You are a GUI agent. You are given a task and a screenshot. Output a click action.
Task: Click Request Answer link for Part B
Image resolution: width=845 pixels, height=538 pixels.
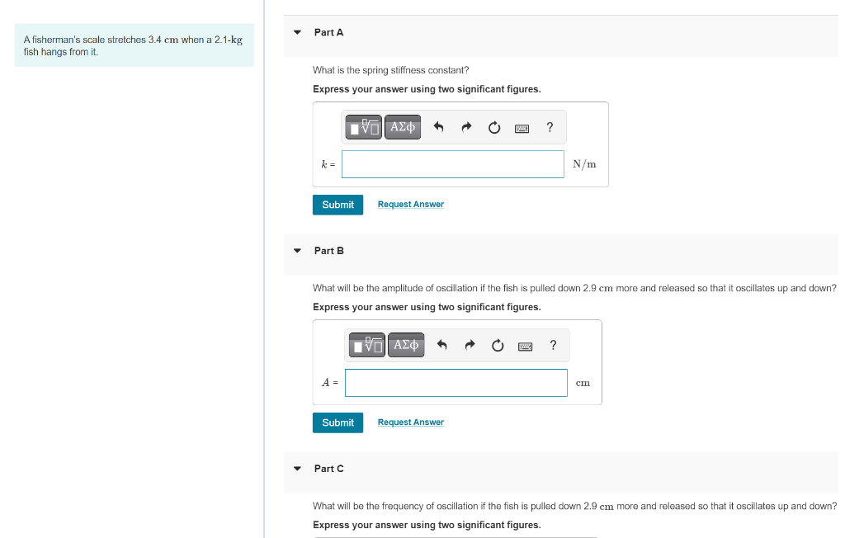point(411,422)
